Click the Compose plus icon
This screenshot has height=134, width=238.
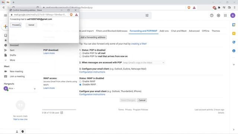pyautogui.click(x=6, y=26)
